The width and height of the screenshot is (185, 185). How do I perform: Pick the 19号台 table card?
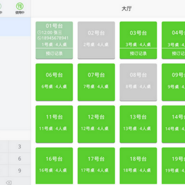point(173,166)
